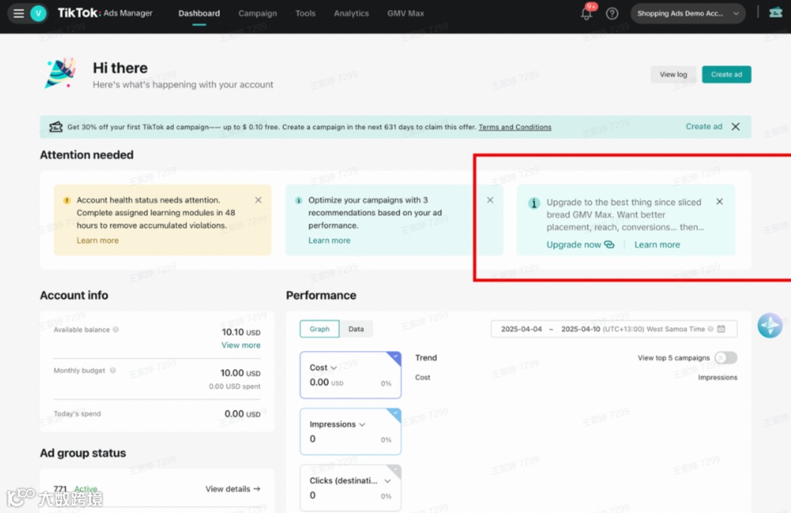Close the GMV Max upgrade card
791x513 pixels.
720,202
